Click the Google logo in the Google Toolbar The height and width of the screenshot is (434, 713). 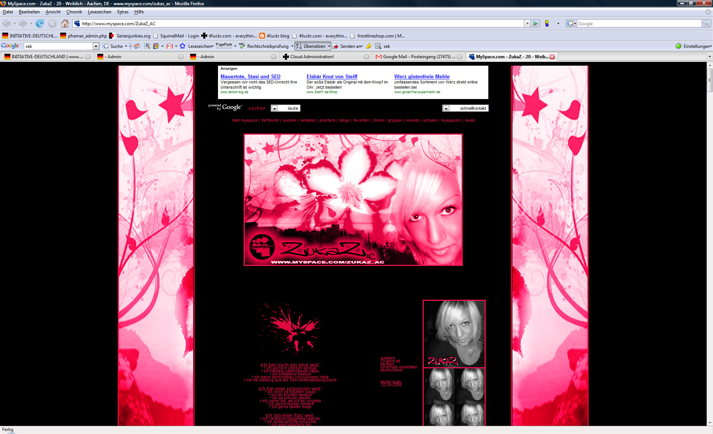tap(10, 46)
